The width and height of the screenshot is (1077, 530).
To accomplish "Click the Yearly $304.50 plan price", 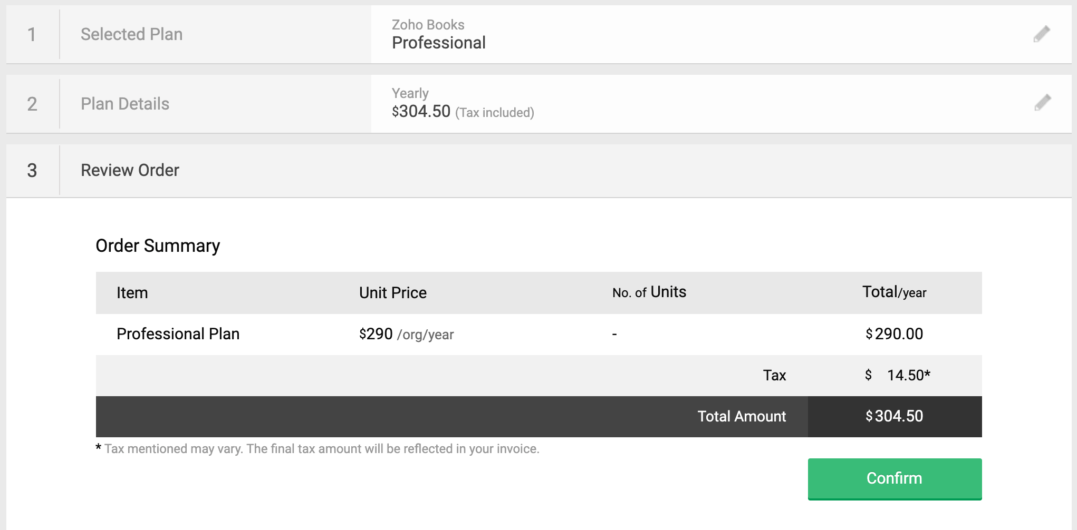I will (421, 111).
